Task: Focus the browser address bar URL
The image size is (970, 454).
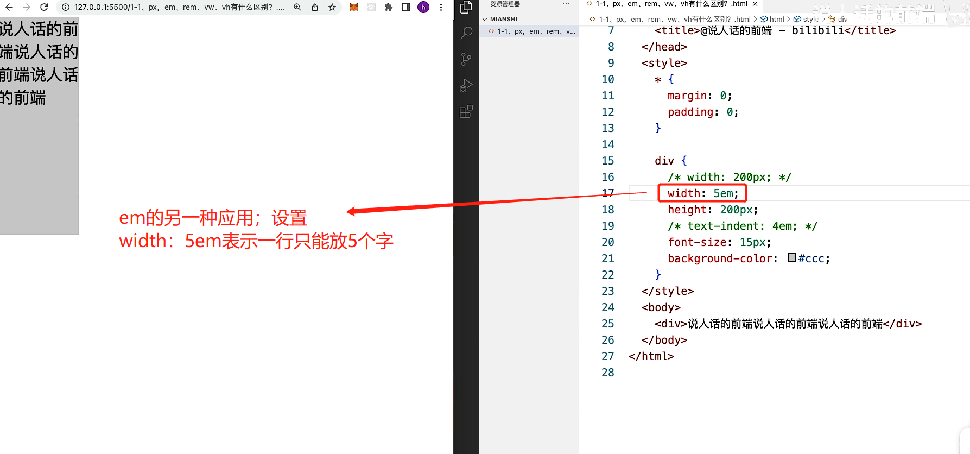Action: (179, 7)
